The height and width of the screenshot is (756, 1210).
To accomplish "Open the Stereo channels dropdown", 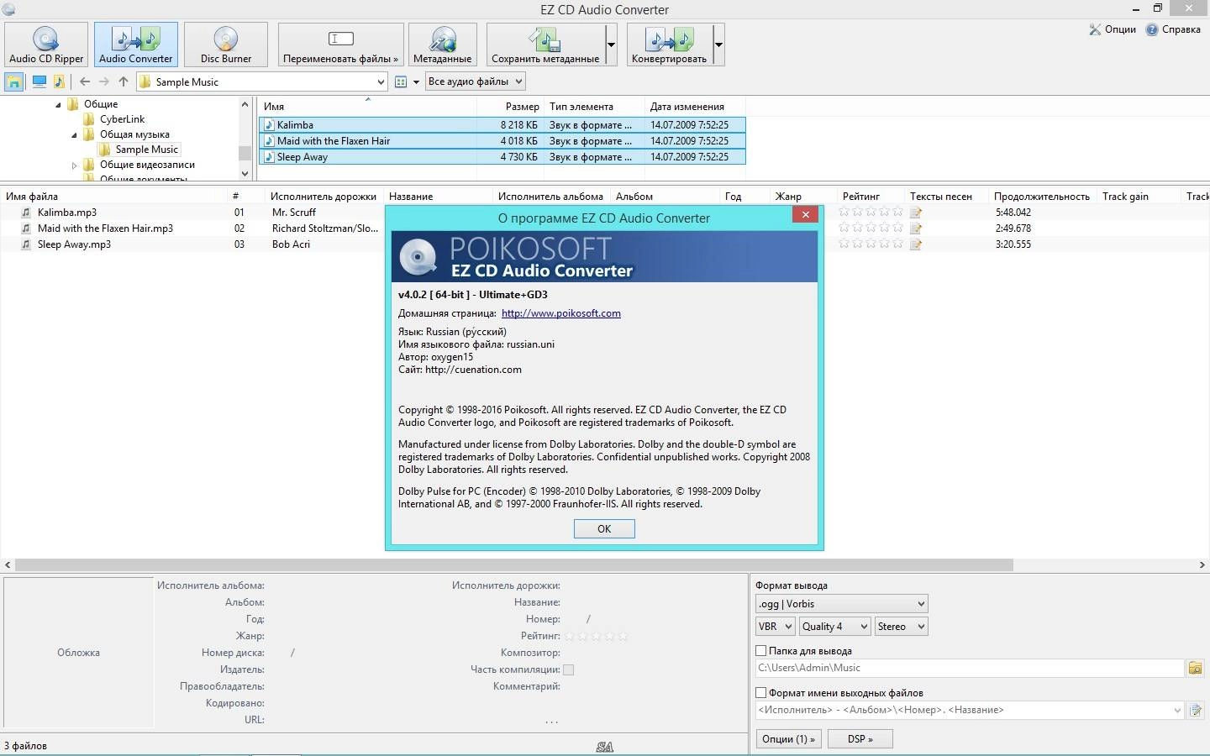I will (x=901, y=627).
